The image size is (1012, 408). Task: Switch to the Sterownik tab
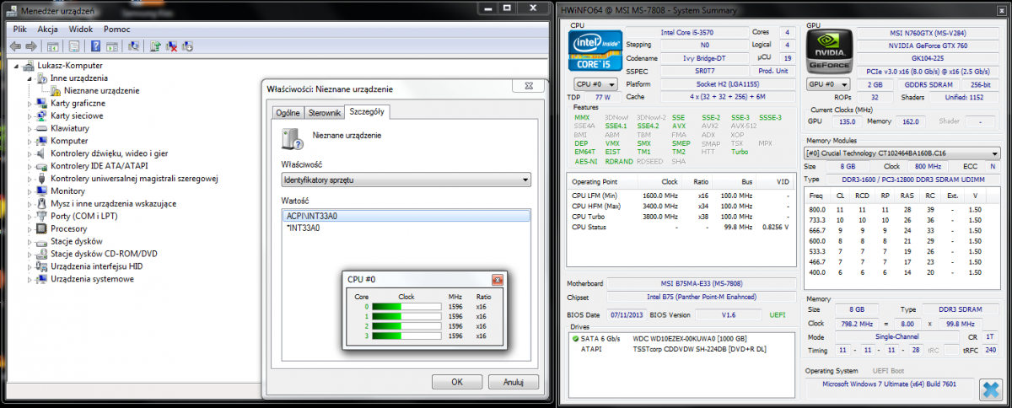(x=325, y=112)
